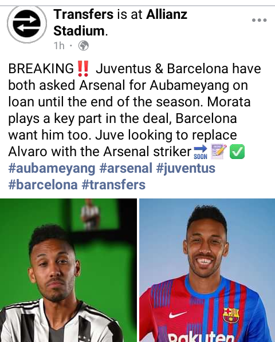275x342 pixels.
Task: Click the 1h post timestamp
Action: pos(59,46)
